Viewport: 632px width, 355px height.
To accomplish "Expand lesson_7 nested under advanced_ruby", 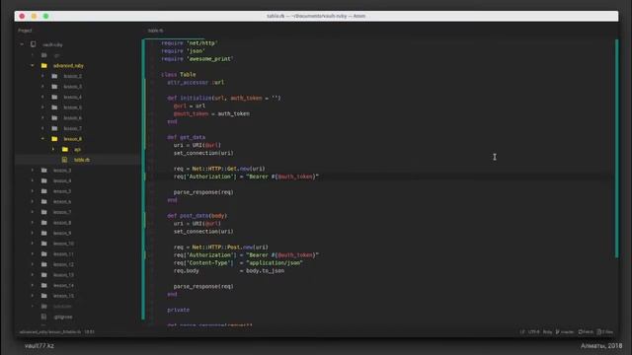I will coord(43,128).
